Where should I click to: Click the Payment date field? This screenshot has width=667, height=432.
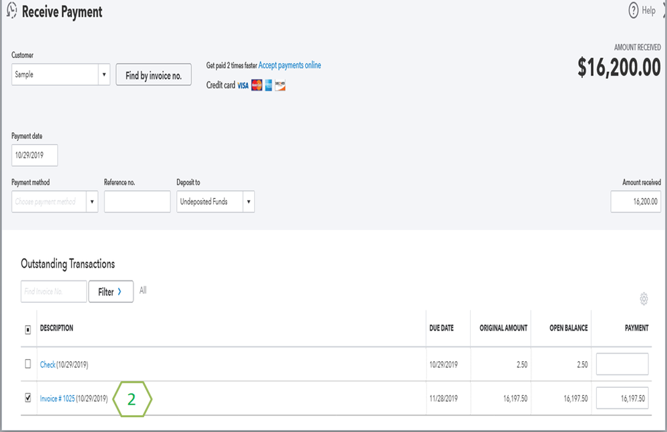click(35, 155)
